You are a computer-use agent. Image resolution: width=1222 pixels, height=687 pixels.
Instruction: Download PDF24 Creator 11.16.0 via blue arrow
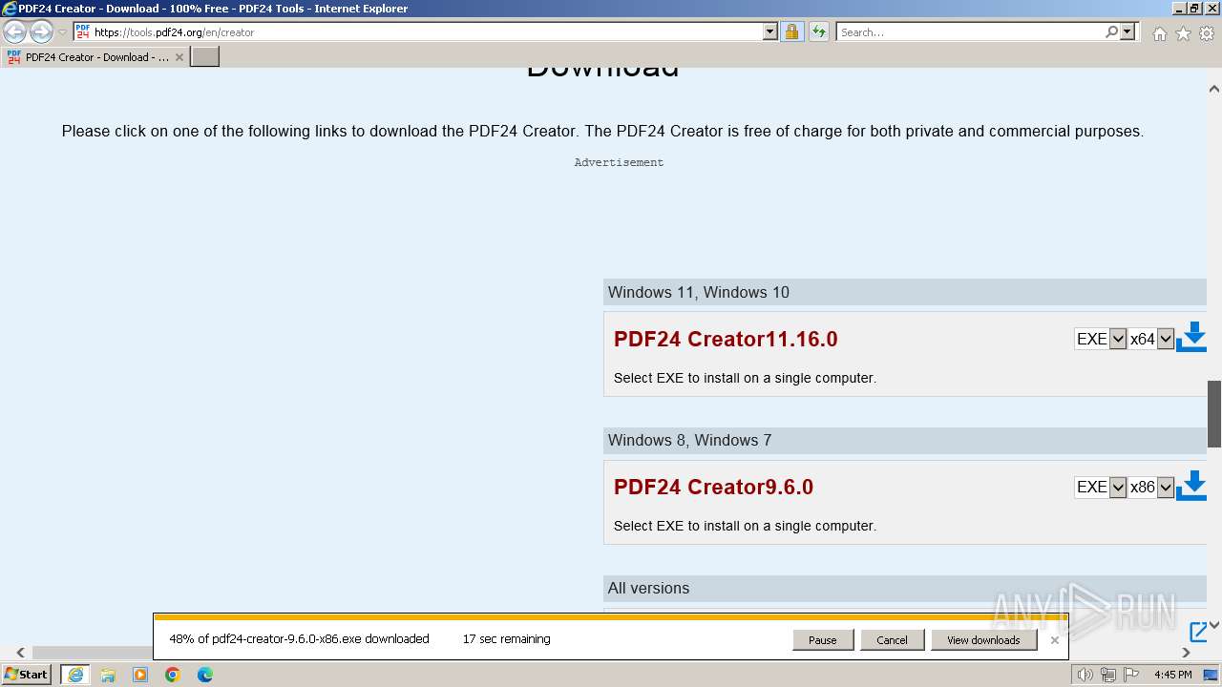point(1192,337)
